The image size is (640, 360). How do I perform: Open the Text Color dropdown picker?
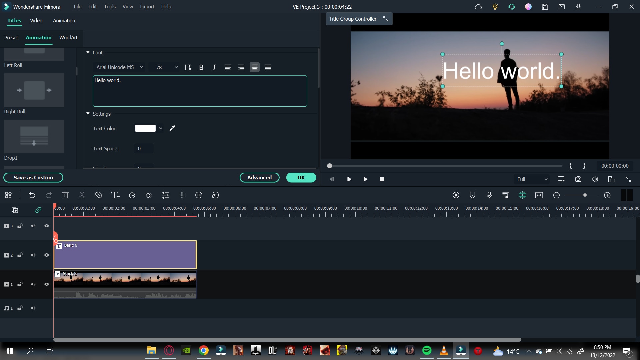[160, 128]
